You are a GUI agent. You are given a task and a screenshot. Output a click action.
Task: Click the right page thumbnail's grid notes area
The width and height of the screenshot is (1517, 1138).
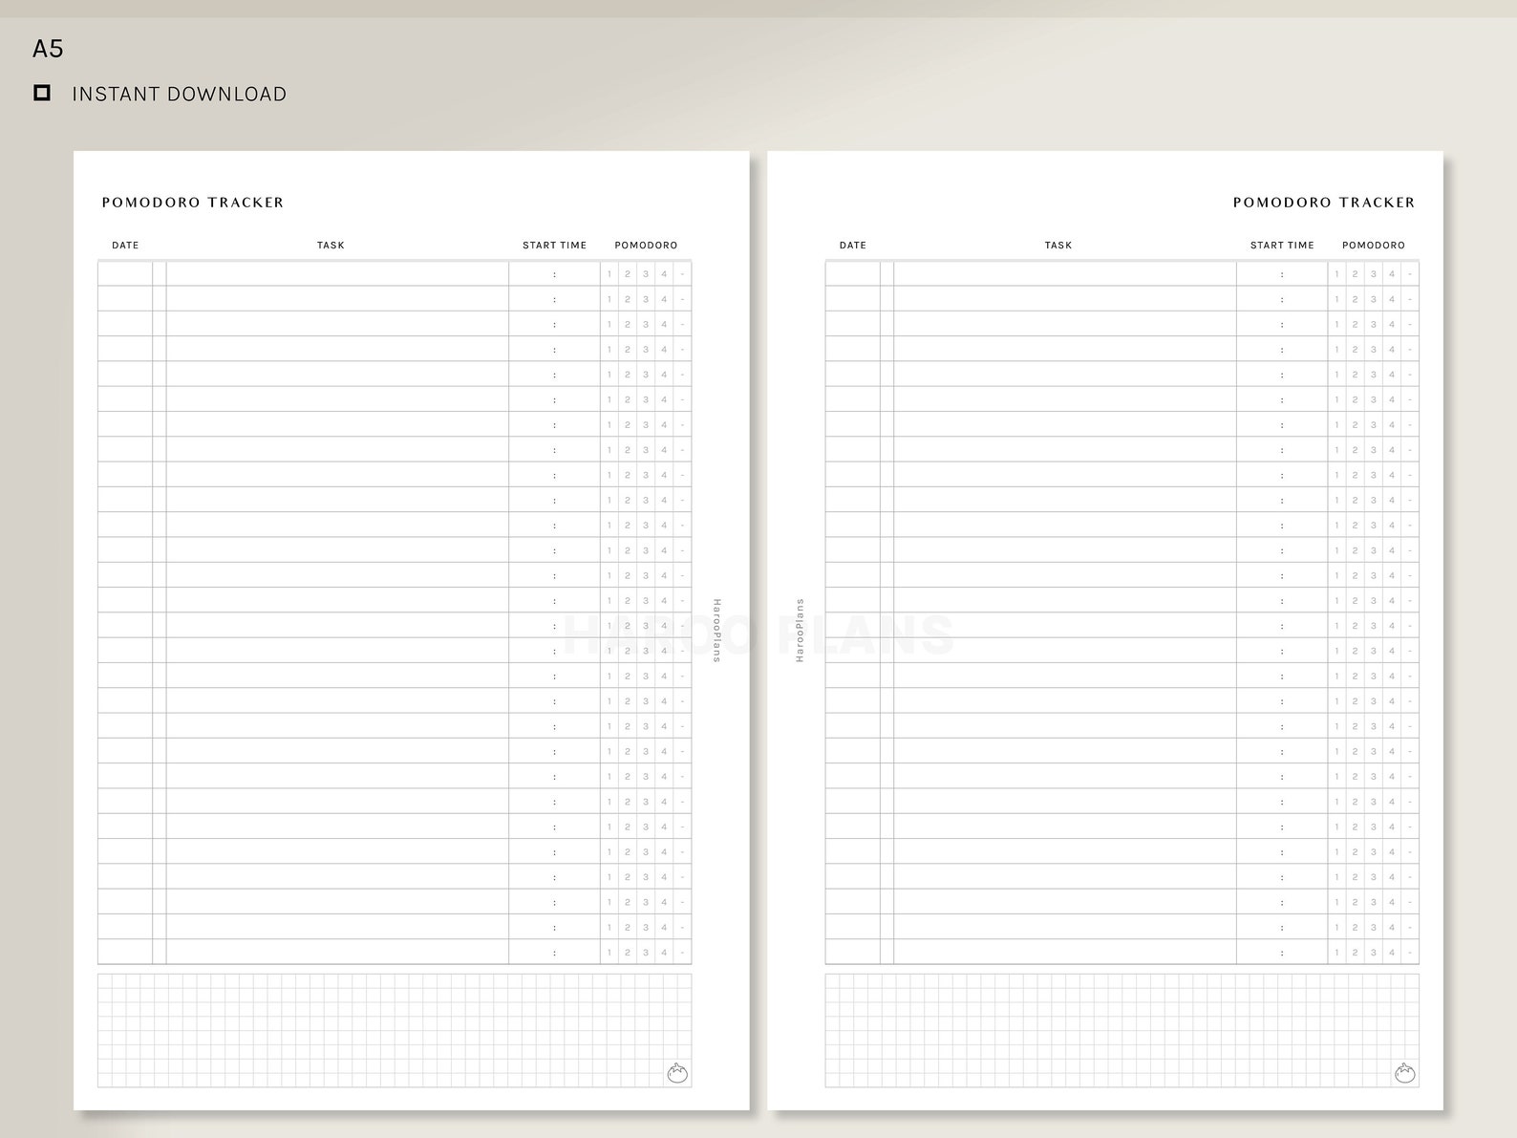click(1122, 1030)
